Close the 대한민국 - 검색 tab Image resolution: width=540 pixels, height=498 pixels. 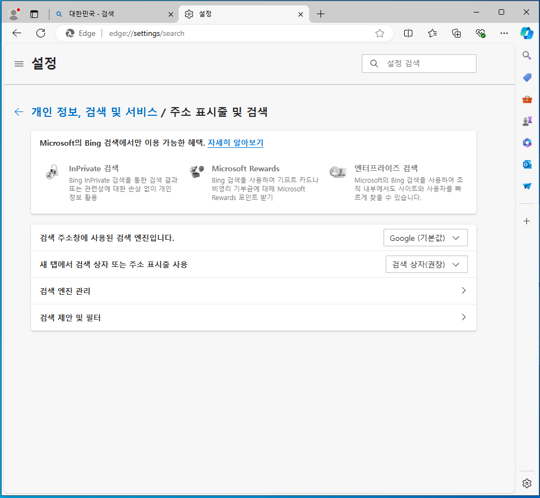pyautogui.click(x=171, y=15)
